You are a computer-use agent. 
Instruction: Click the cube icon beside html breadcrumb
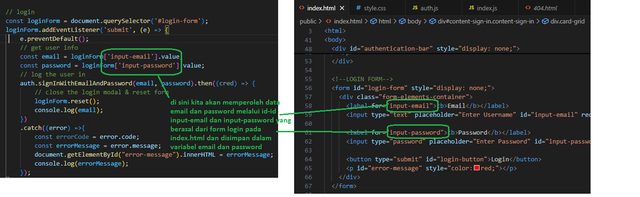coord(373,21)
